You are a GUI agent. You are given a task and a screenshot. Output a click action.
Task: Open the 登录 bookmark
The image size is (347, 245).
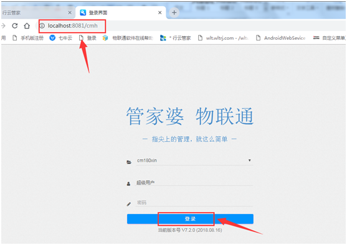tap(88, 38)
